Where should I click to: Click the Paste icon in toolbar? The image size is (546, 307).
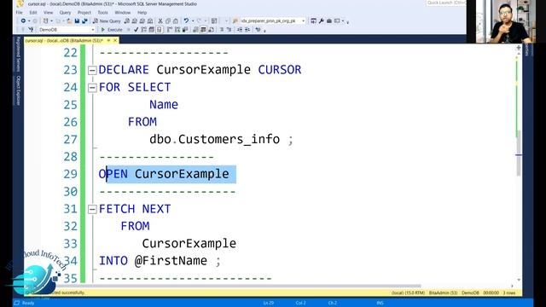pos(175,20)
